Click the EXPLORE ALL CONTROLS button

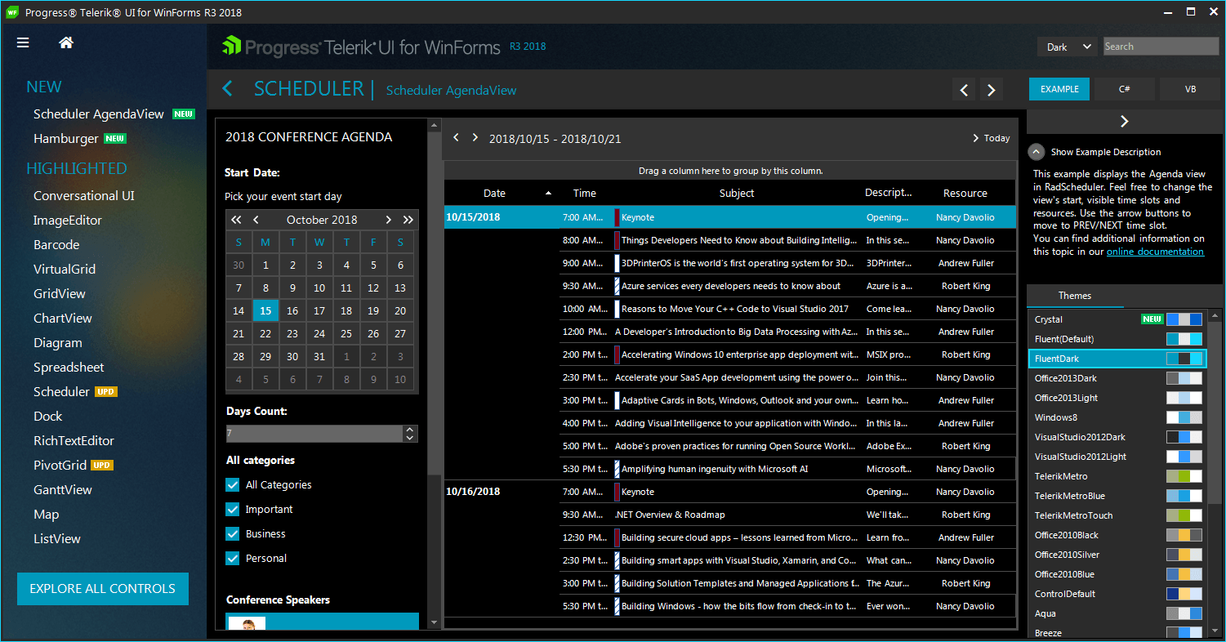click(x=103, y=589)
